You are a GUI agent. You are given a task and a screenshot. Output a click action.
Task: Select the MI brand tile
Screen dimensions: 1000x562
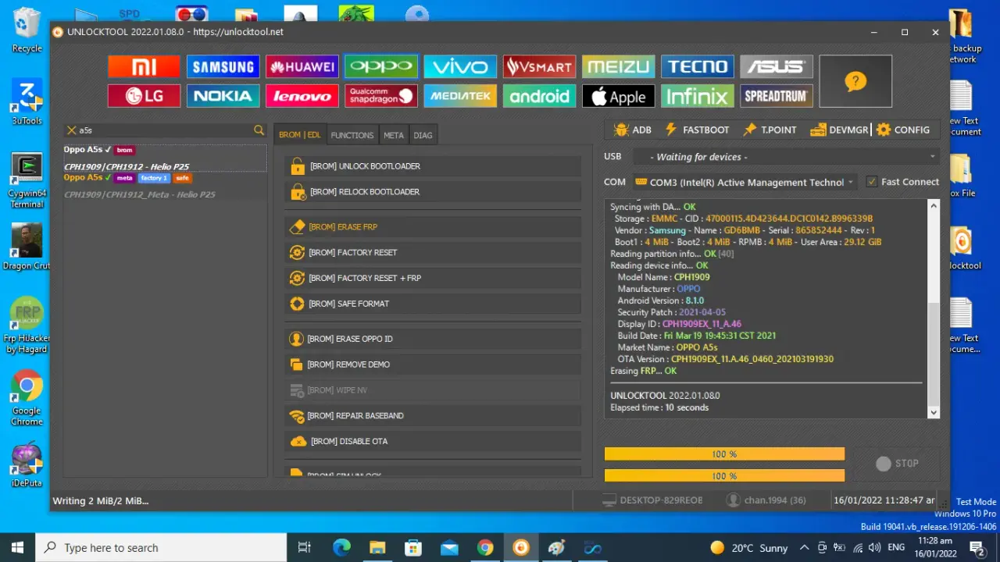144,66
